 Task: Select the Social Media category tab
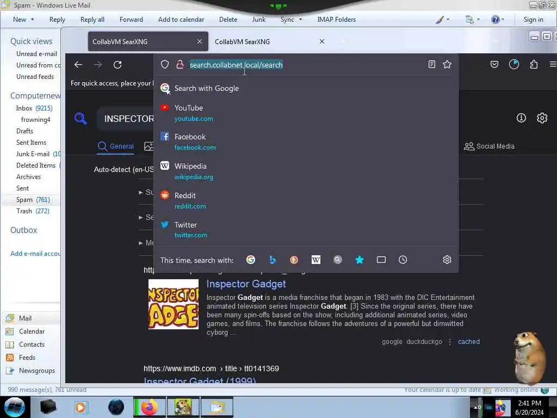[x=489, y=146]
